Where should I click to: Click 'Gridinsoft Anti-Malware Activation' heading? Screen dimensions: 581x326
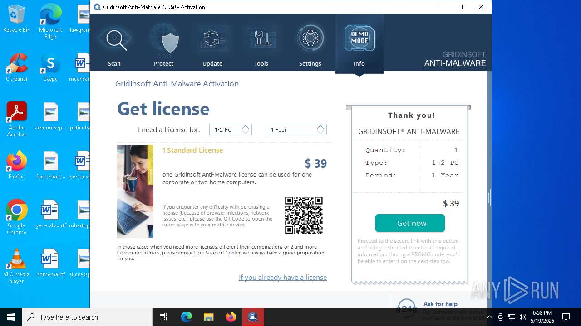[x=177, y=84]
